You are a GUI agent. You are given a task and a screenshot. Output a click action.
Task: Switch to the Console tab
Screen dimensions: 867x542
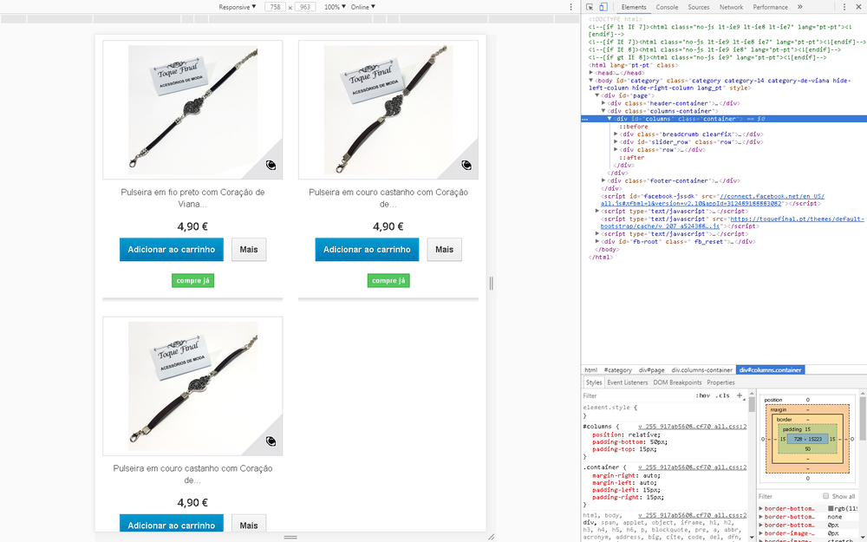point(667,7)
